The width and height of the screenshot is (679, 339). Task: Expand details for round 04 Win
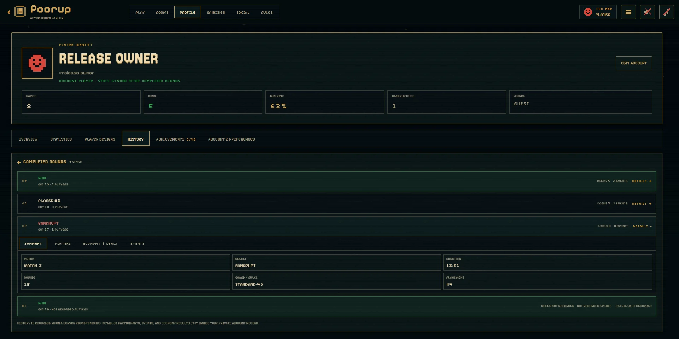click(x=642, y=181)
